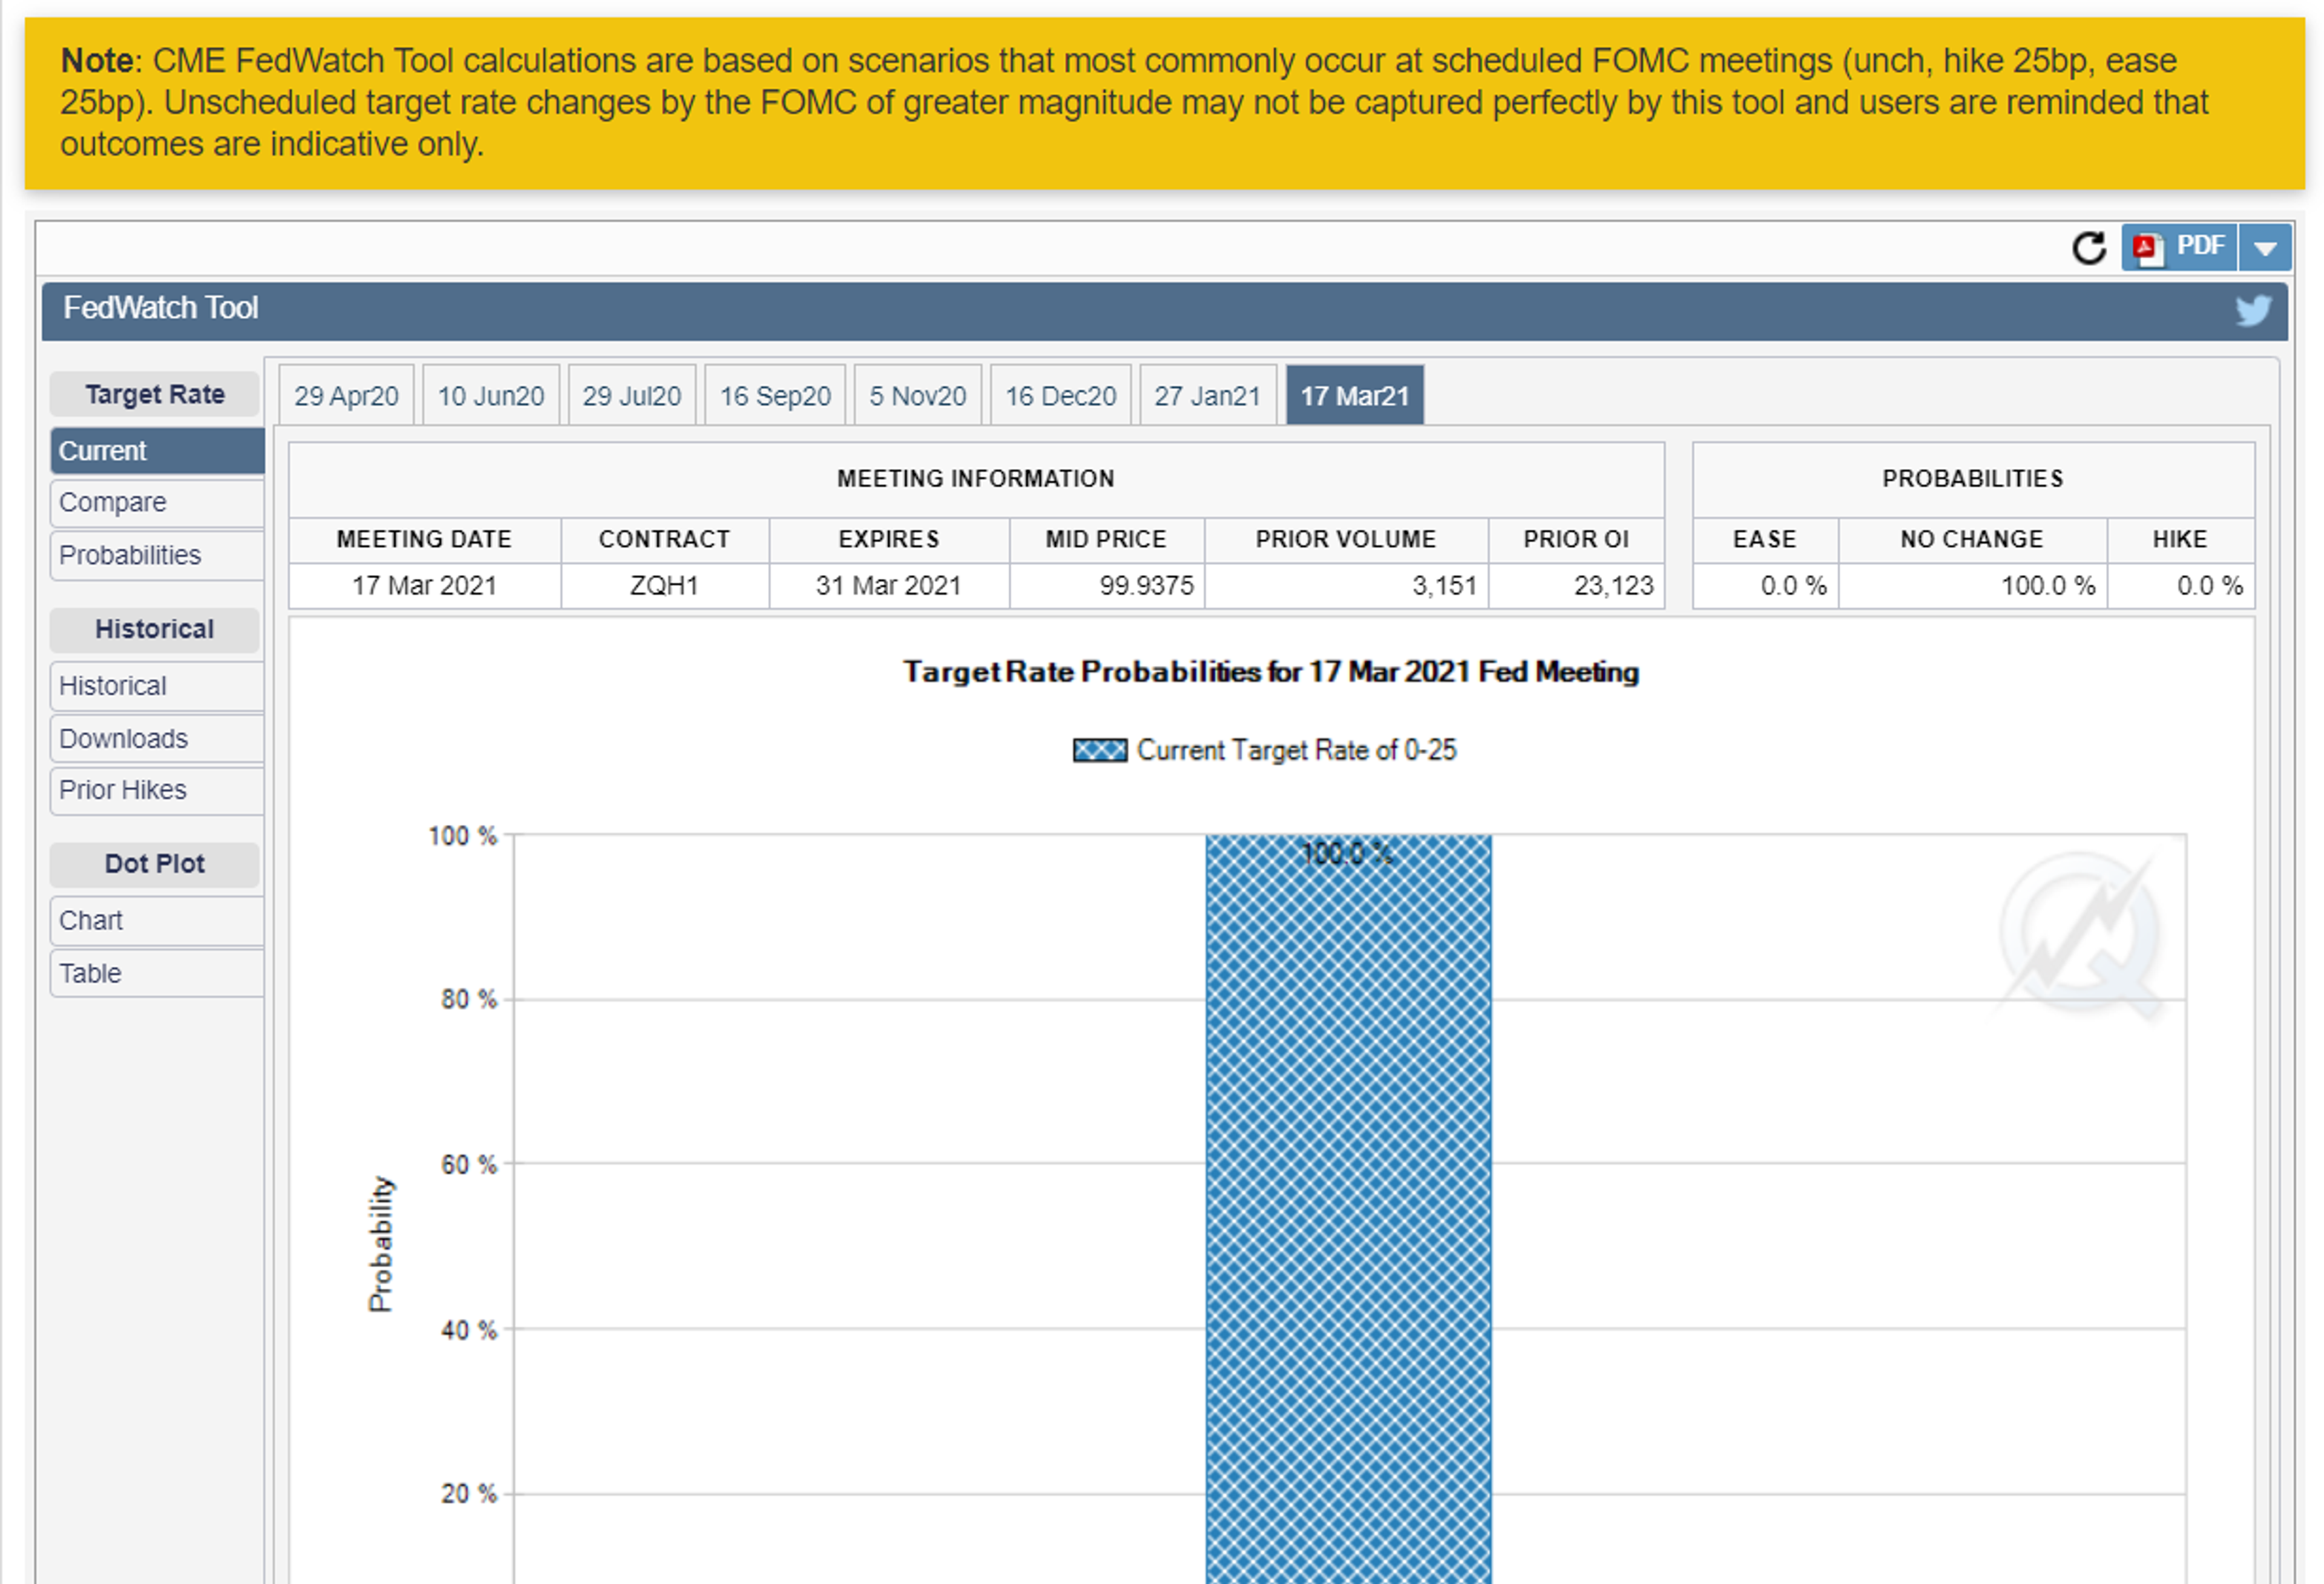Click the refresh icon

click(x=2089, y=248)
